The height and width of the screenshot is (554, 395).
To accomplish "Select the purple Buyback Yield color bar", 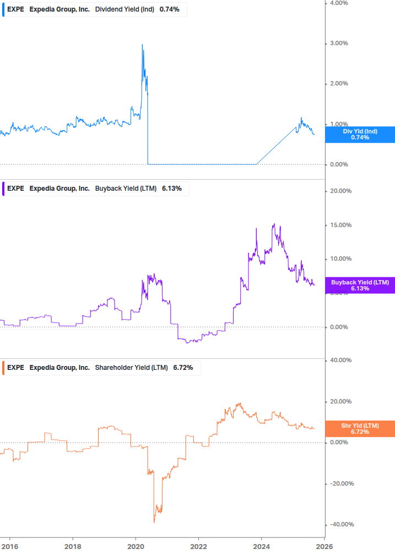I will pyautogui.click(x=3, y=189).
